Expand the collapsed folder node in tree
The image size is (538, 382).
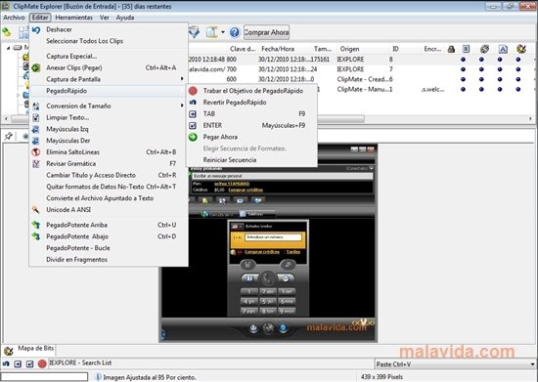19,95
